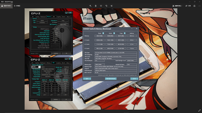Click the Copy info icon in AIDA64
202x113 pixels.
tap(125, 33)
